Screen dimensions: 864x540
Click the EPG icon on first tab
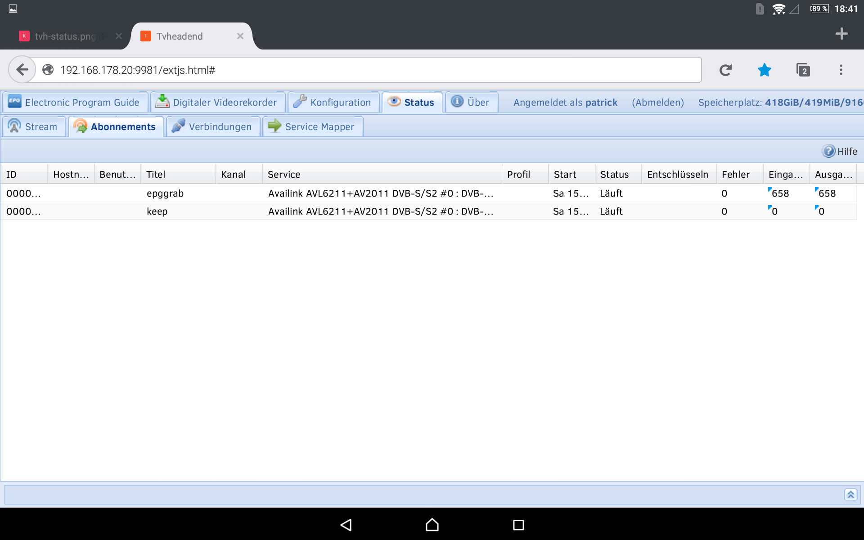[x=14, y=101]
